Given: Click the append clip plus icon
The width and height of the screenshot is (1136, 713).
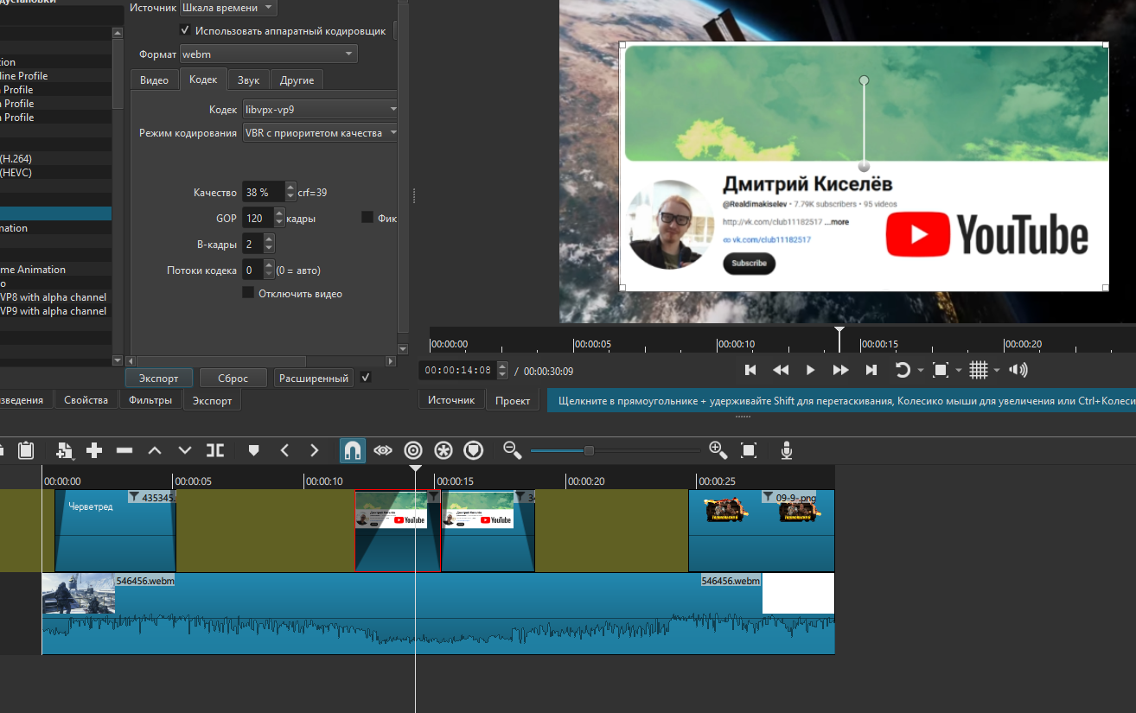Looking at the screenshot, I should coord(94,450).
